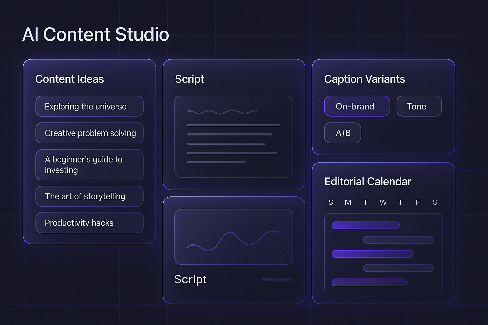This screenshot has height=325, width=488.
Task: Select Friday in the Editorial Calendar
Action: click(x=417, y=202)
